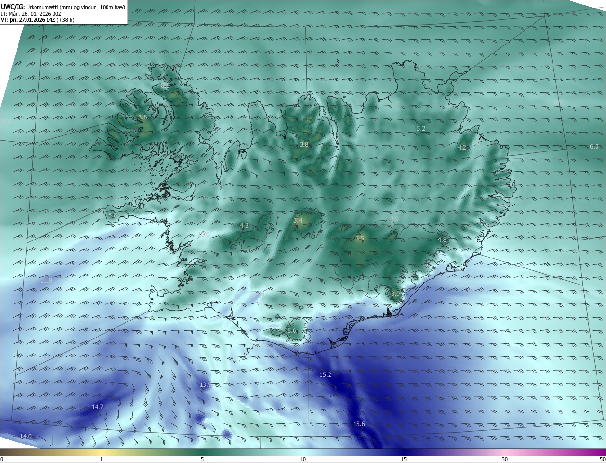Click the 3.9 value label on the map
Screen dimensions: 606x463
click(x=396, y=294)
